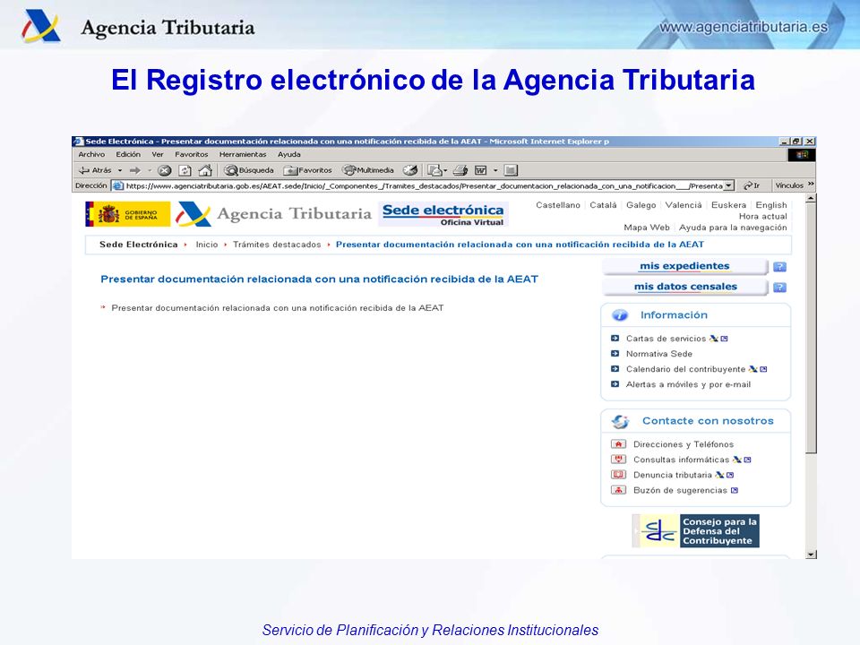Click help icon next to mis expedientes

[779, 267]
